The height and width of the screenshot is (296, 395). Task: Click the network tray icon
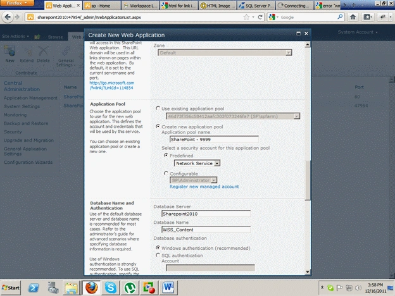click(349, 287)
